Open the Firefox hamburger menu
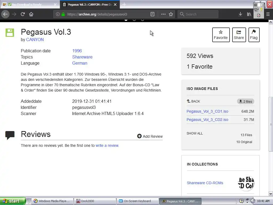 [x=268, y=14]
